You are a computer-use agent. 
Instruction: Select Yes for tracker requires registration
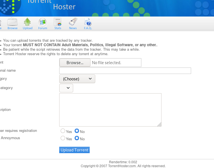63,131
